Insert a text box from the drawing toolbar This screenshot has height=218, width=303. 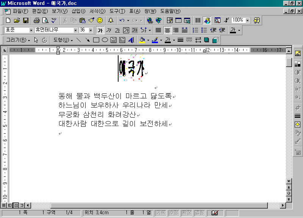click(x=113, y=40)
